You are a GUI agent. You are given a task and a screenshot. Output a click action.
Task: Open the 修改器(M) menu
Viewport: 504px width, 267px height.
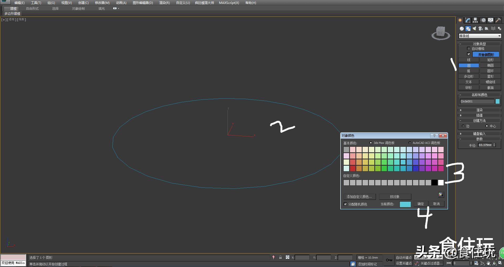(x=102, y=3)
